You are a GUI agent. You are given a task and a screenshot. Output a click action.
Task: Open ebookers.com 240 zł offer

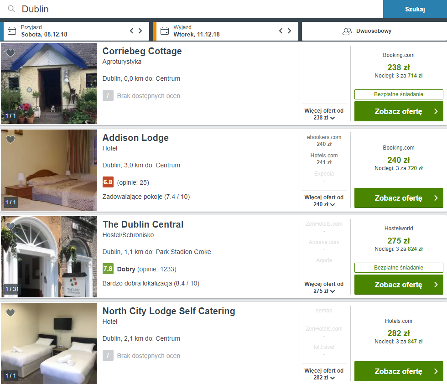coord(324,140)
